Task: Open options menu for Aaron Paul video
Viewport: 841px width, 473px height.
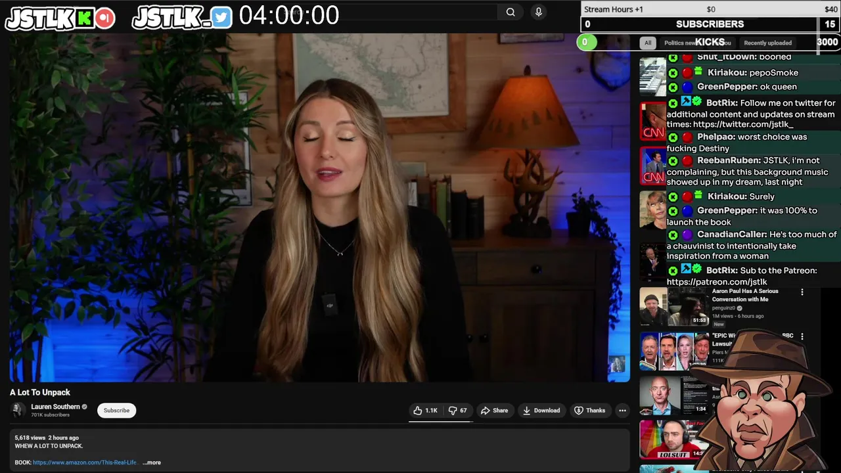Action: click(802, 292)
